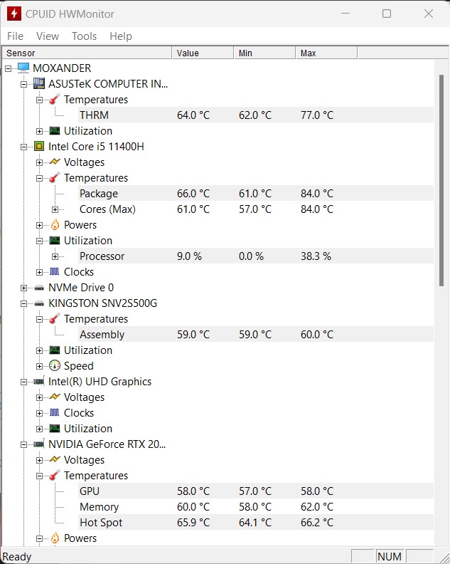Click the NVMe Drive 0 disk icon
The width and height of the screenshot is (450, 564).
point(39,288)
